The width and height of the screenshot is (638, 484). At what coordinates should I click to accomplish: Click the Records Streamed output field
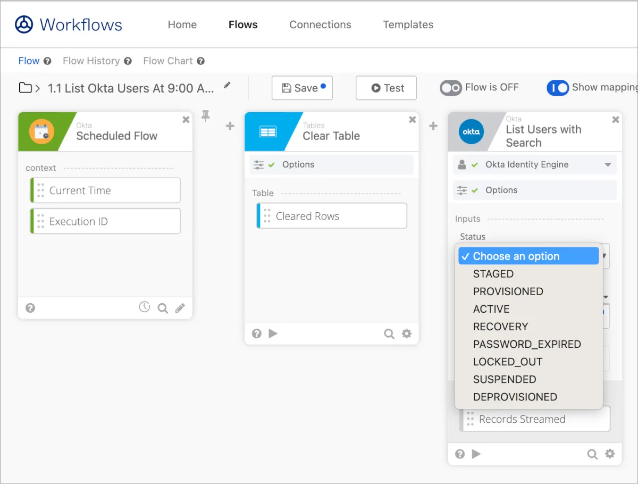point(535,419)
